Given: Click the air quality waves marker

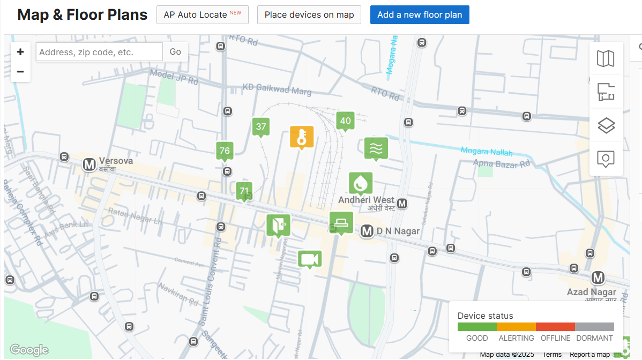Looking at the screenshot, I should (x=376, y=148).
